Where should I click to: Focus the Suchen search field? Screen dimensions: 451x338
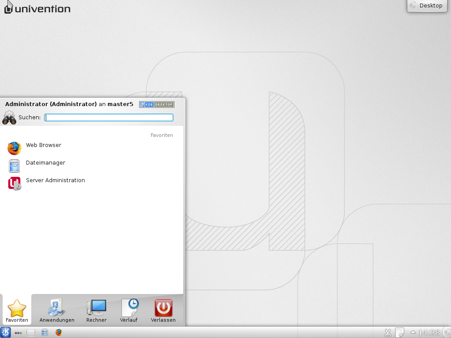coord(109,118)
